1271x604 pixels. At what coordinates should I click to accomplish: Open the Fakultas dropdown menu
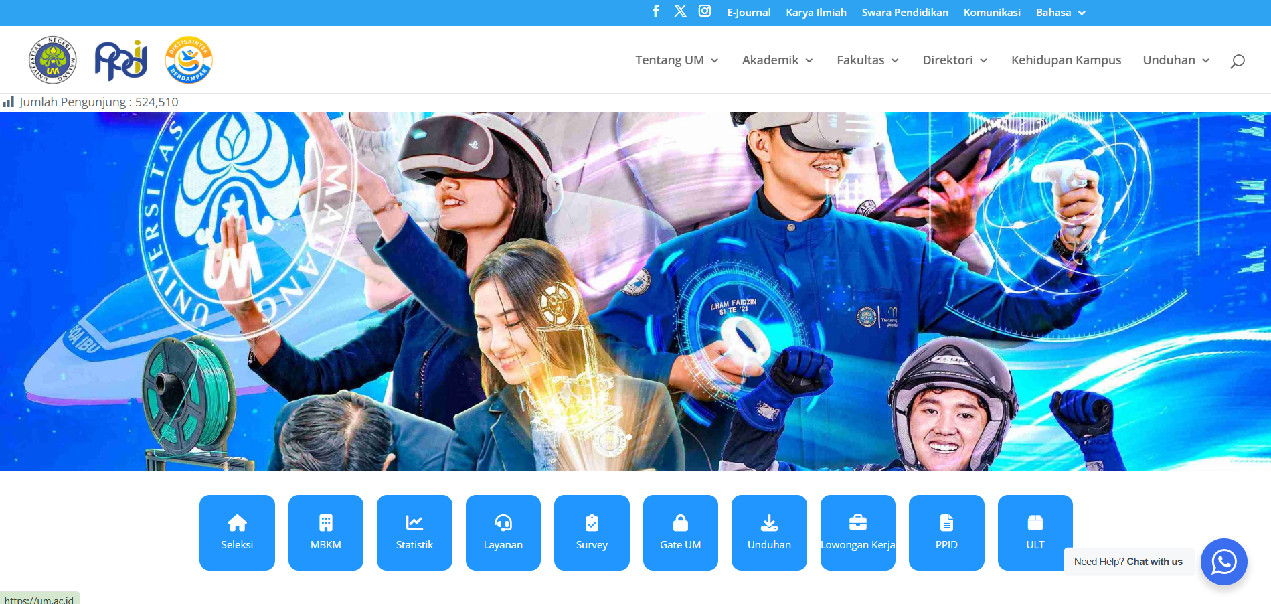(x=867, y=60)
